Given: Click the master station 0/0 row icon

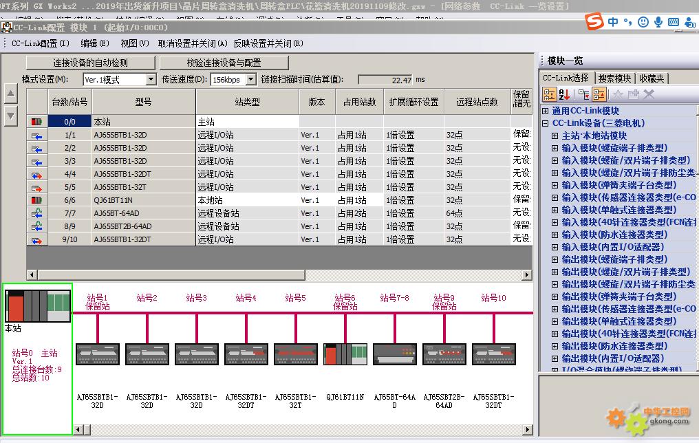Looking at the screenshot, I should click(36, 122).
